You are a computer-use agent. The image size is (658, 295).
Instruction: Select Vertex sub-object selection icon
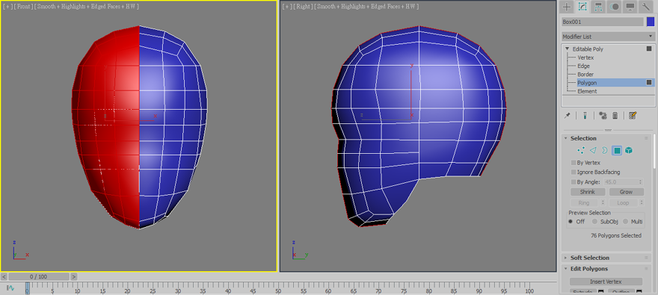point(581,150)
